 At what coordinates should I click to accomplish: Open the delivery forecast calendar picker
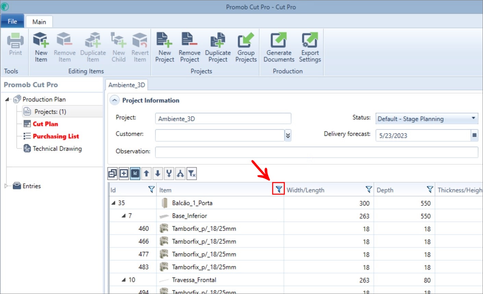tap(474, 135)
